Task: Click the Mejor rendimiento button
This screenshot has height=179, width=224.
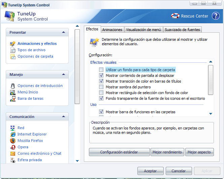Action: [167, 152]
